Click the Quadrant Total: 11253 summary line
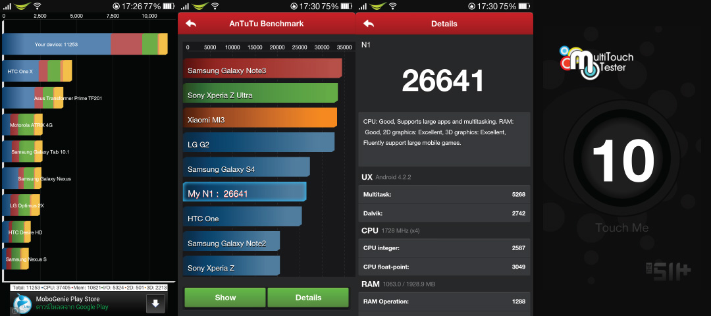Viewport: 711px width, 316px height. point(89,288)
